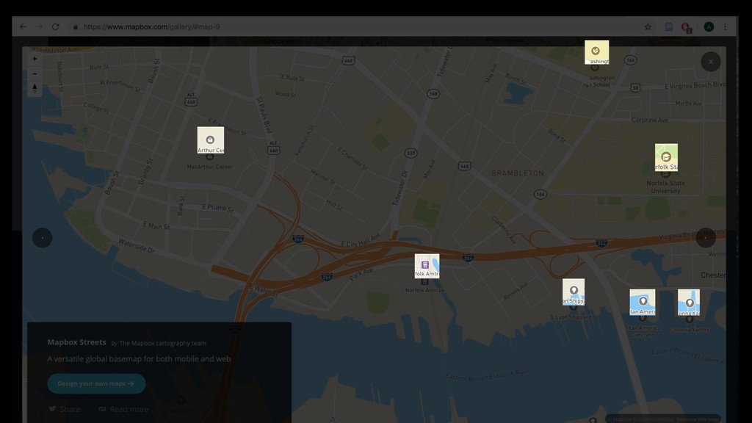Click the Mapbox Streets title
752x423 pixels.
[76, 342]
